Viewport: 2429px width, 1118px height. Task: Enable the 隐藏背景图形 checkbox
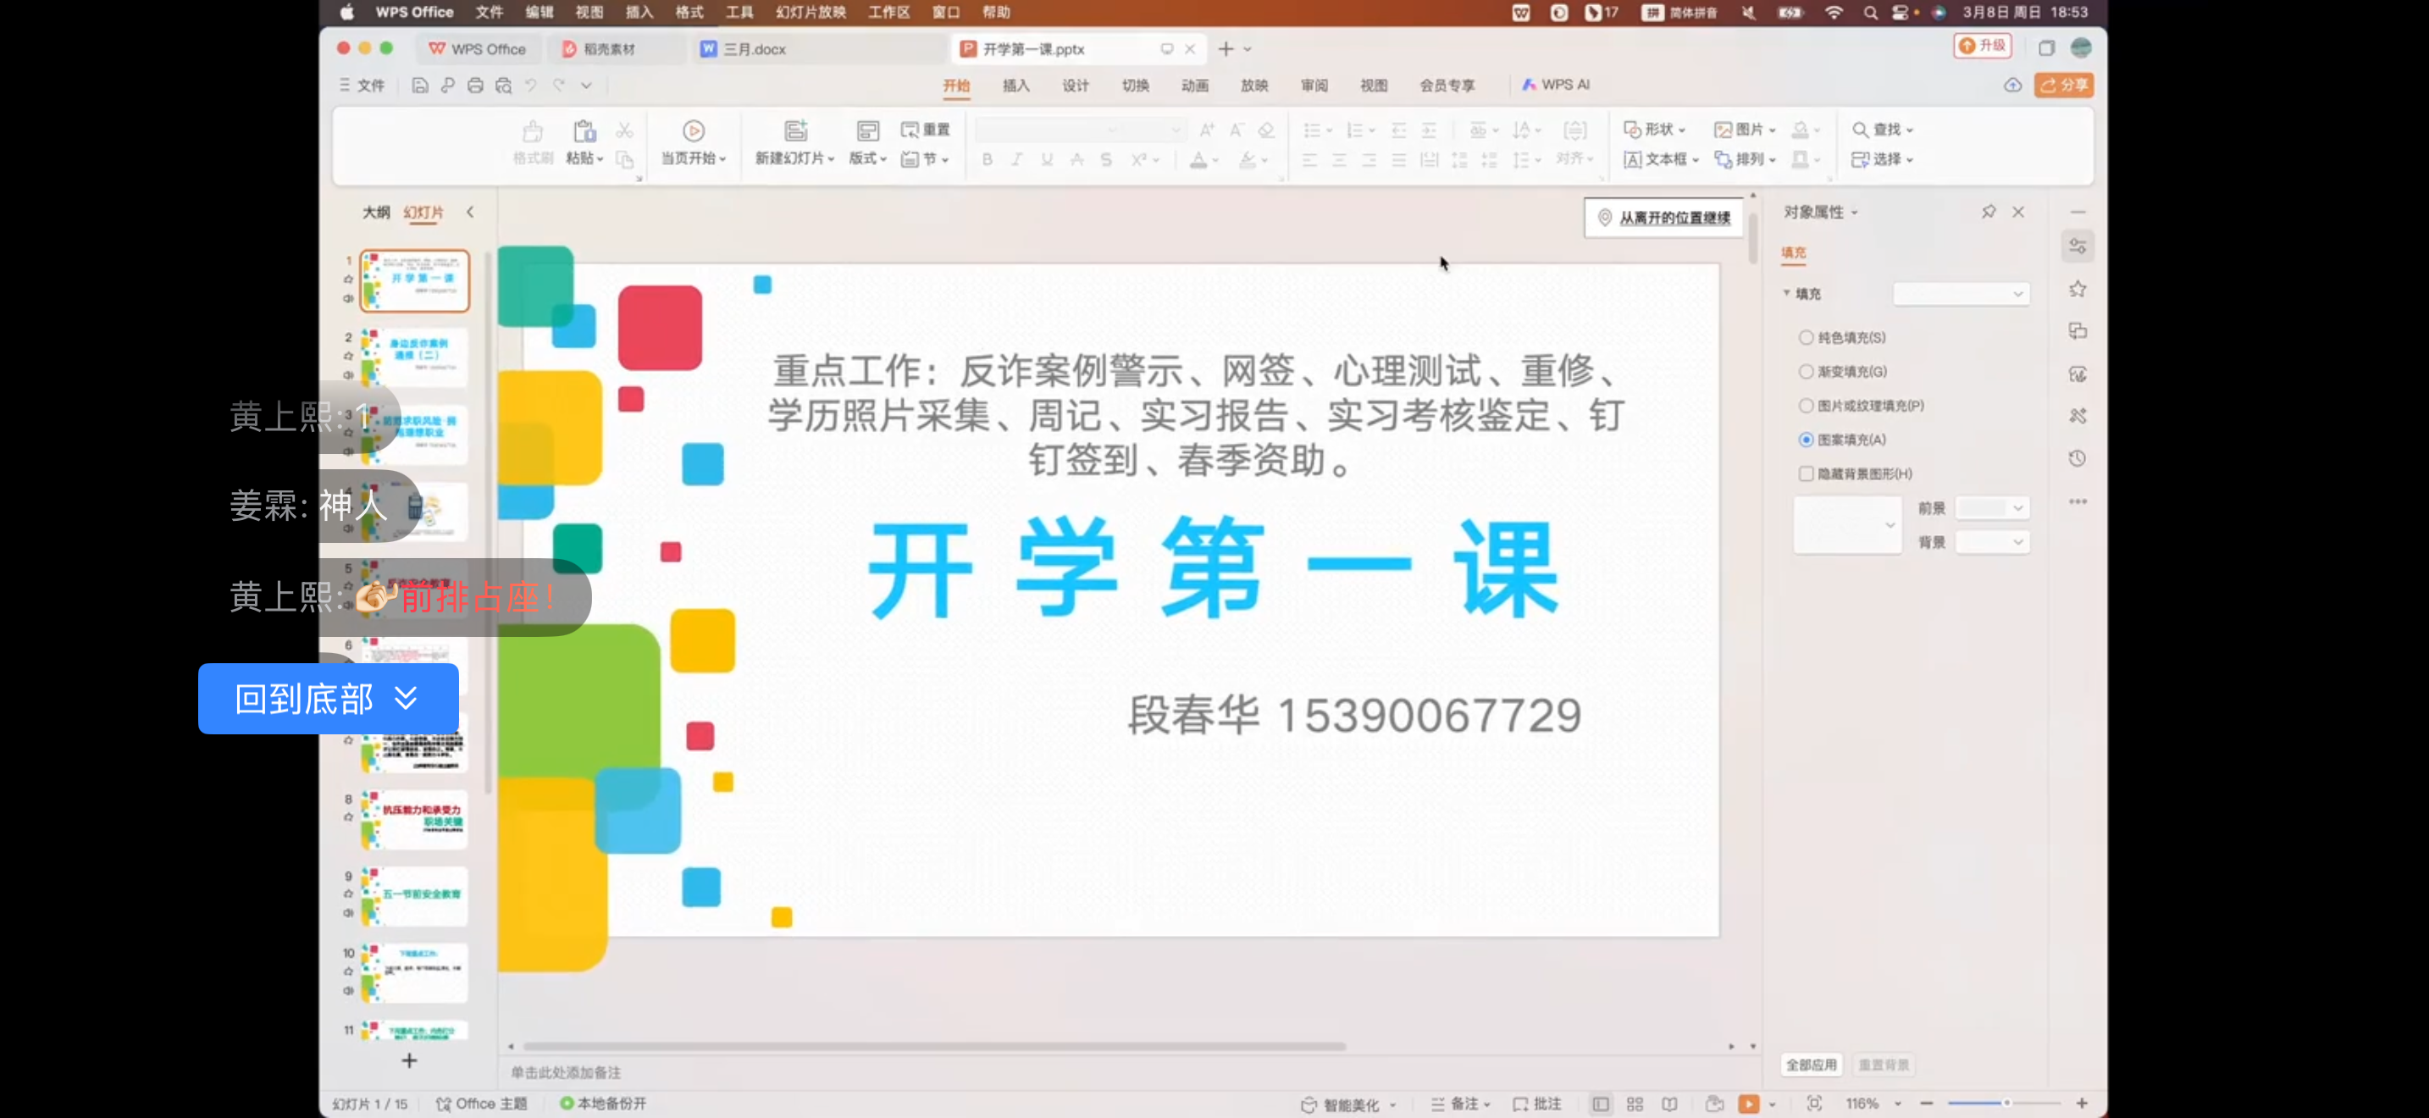pos(1806,474)
